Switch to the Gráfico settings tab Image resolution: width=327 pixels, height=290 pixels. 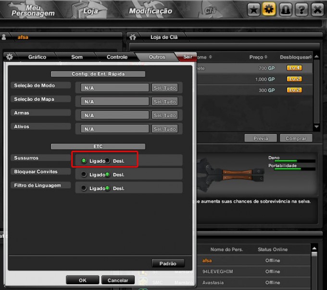[x=37, y=57]
